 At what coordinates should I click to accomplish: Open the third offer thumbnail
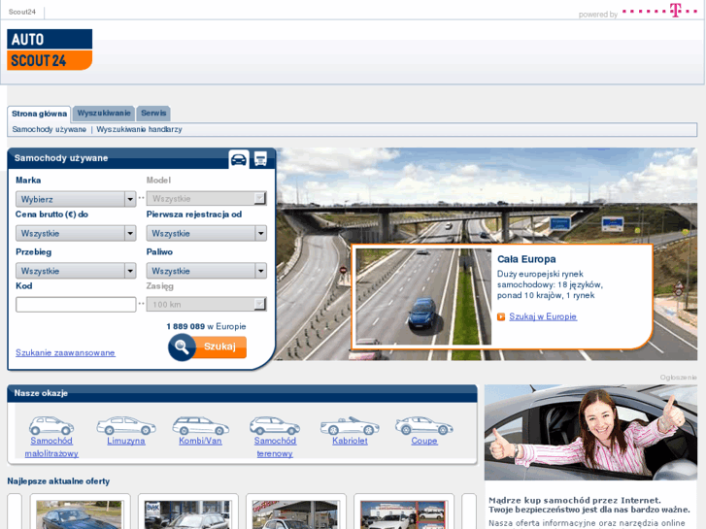(x=295, y=514)
